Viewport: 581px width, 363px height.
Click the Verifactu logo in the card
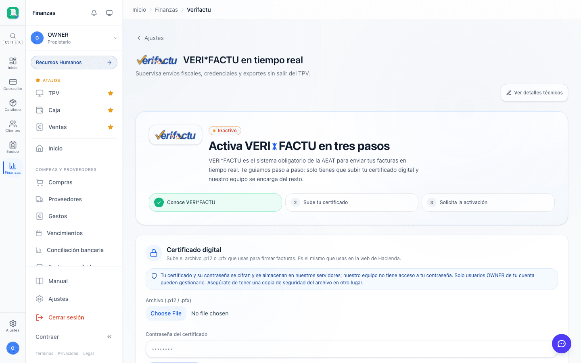tap(176, 135)
